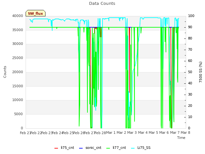
Task: Click the Feb 25 date tick label
Action: (68, 133)
